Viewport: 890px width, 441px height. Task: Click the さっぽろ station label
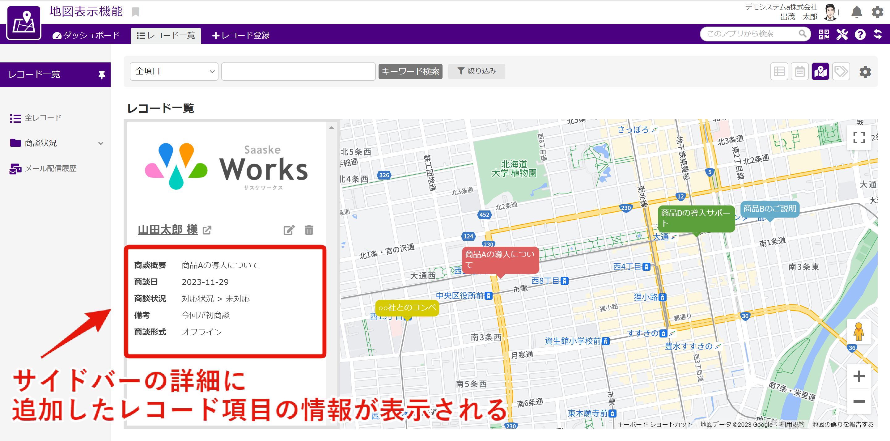(633, 129)
